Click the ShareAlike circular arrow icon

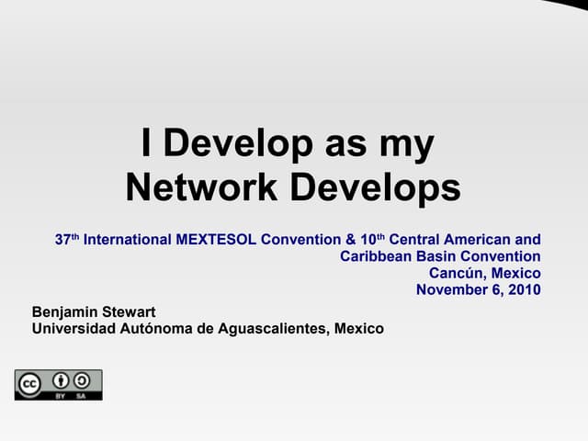[82, 380]
